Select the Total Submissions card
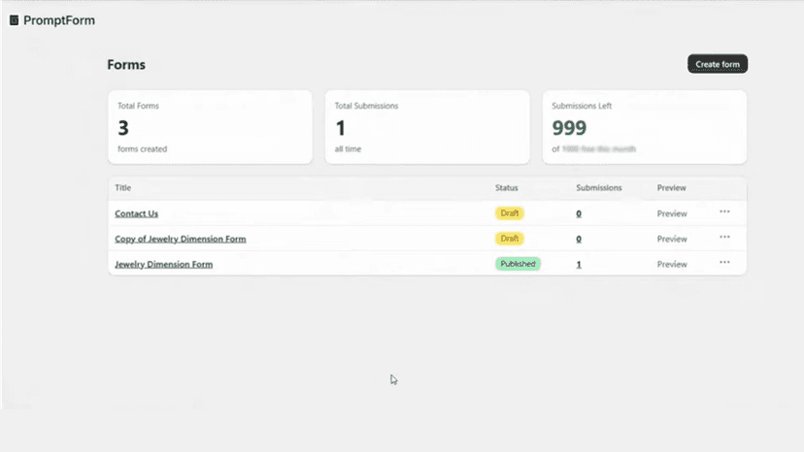Screen dimensions: 804x452 [427, 127]
